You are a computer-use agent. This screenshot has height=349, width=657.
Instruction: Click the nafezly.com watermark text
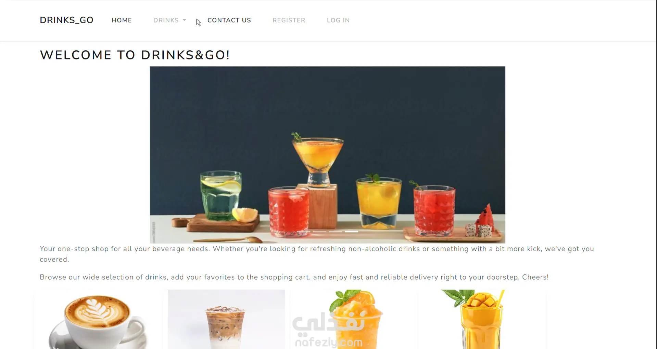(x=329, y=342)
